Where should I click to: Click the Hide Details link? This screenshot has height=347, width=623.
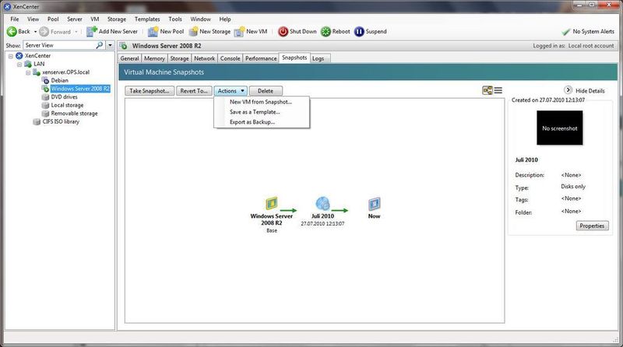click(590, 91)
